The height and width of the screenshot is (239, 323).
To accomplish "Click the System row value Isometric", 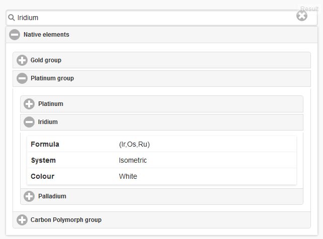I will pyautogui.click(x=133, y=161).
